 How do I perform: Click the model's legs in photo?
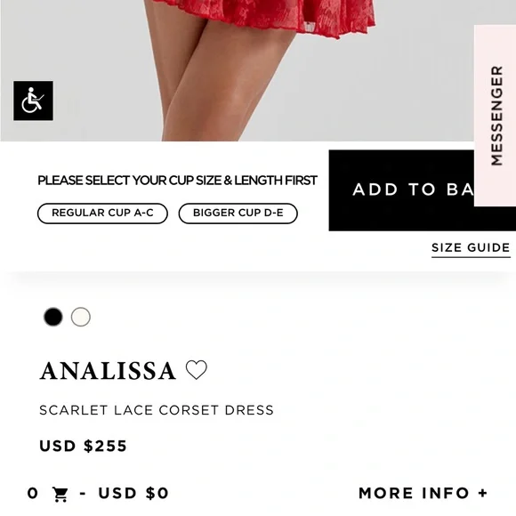click(217, 82)
